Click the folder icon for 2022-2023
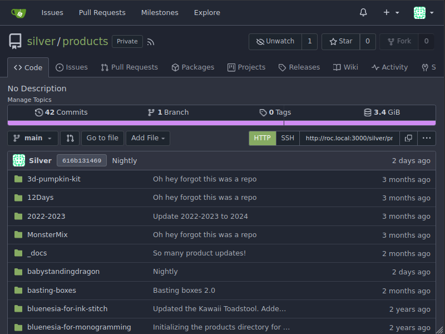The width and height of the screenshot is (445, 334). point(18,216)
